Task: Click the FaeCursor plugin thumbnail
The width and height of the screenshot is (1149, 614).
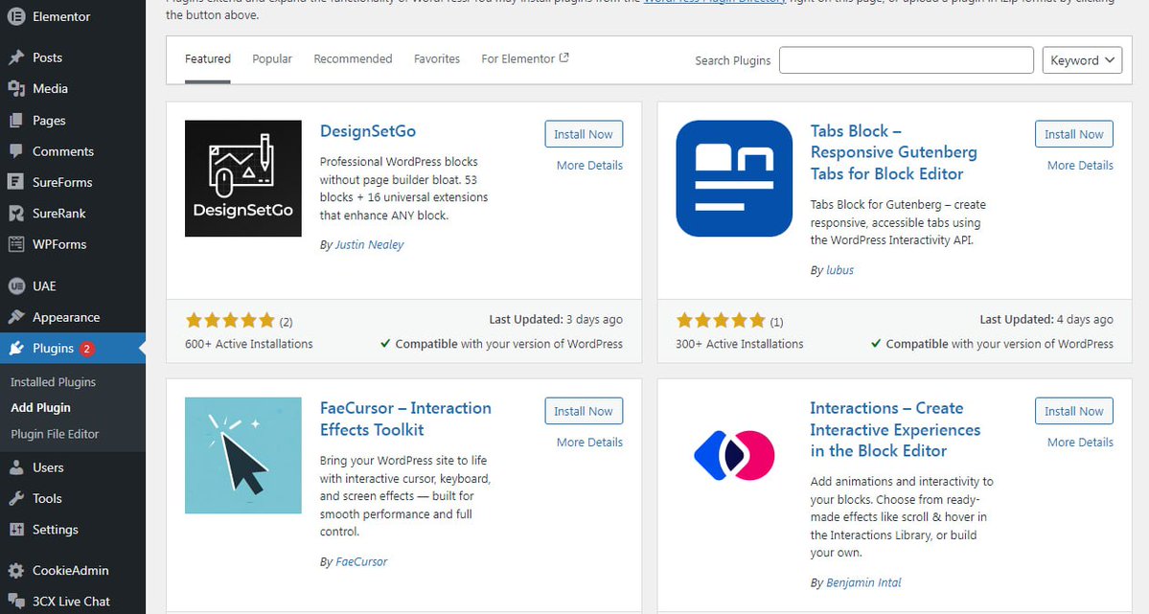Action: (x=243, y=455)
